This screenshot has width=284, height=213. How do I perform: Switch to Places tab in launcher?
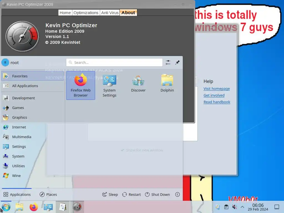tap(48, 194)
